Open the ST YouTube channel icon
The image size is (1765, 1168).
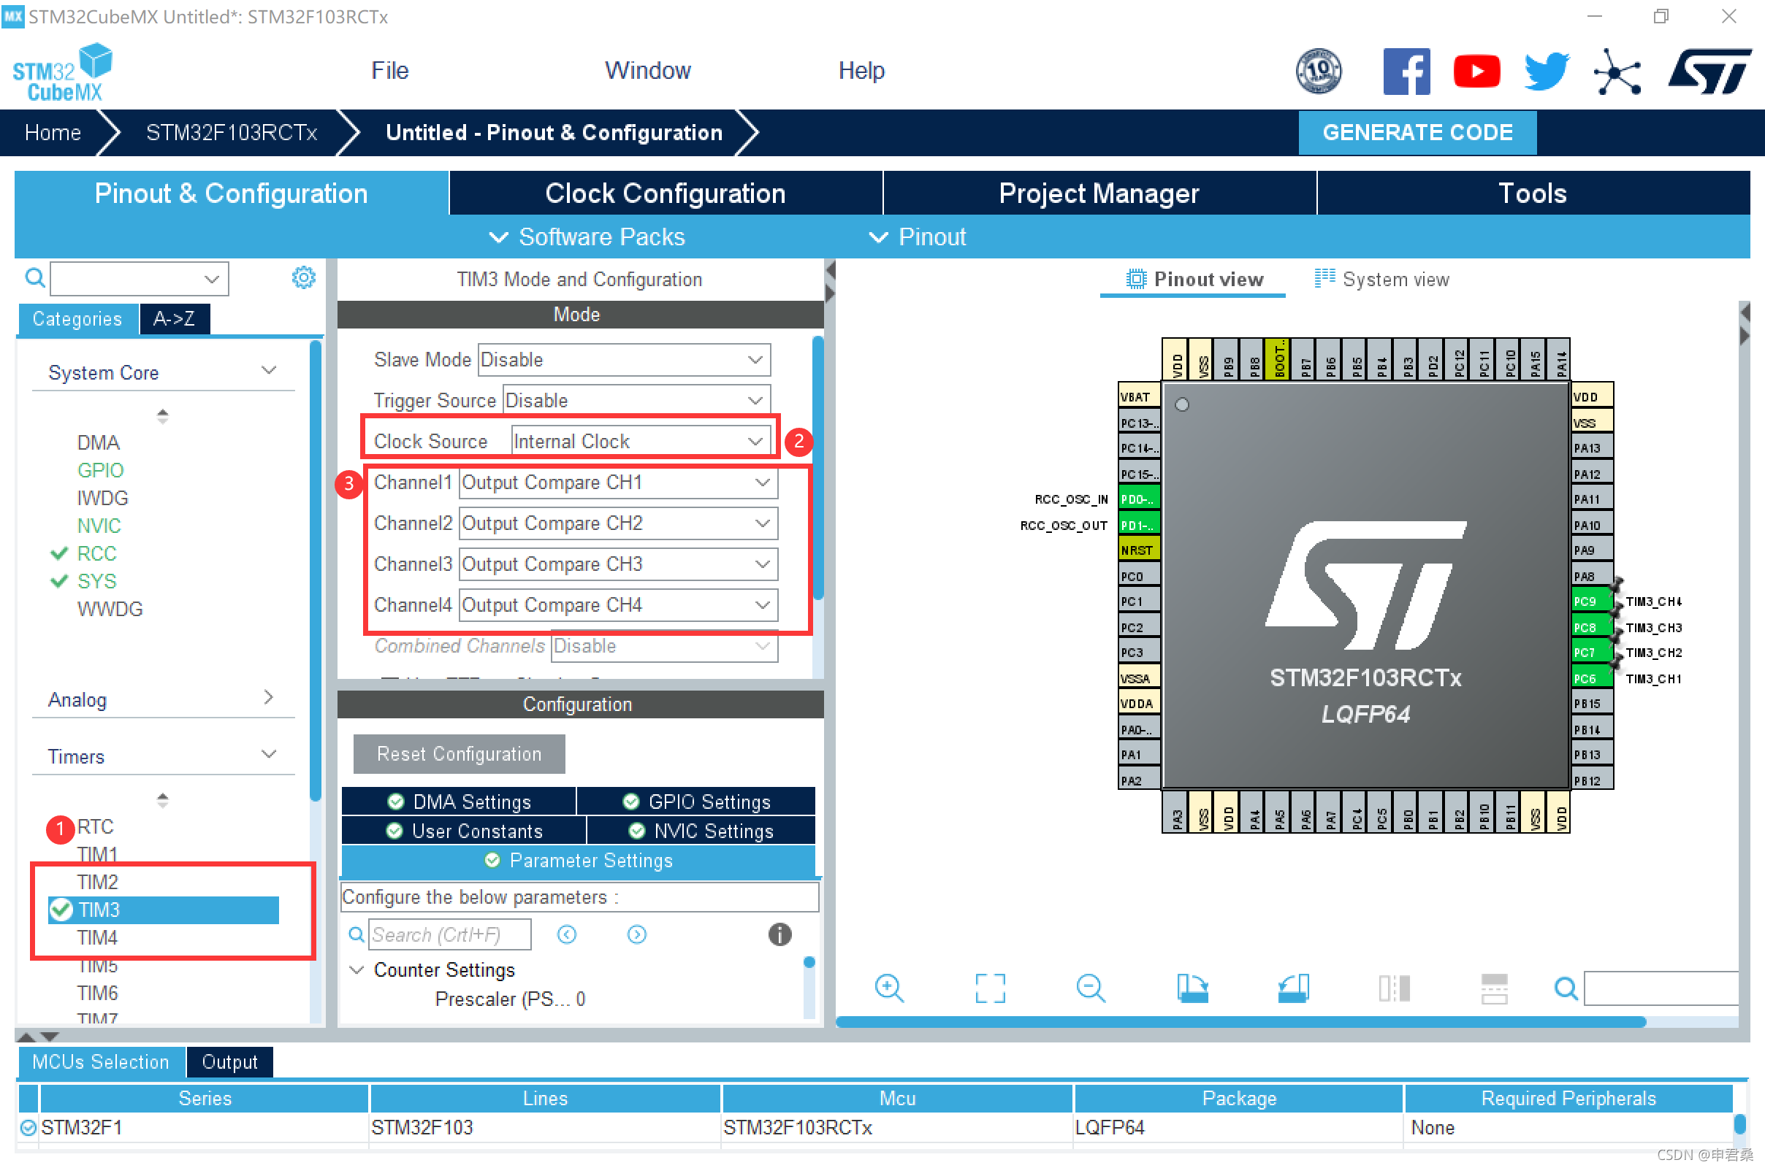click(x=1476, y=72)
